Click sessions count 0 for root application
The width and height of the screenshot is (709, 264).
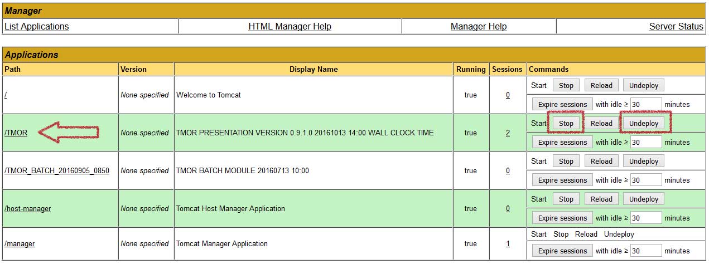click(x=508, y=95)
